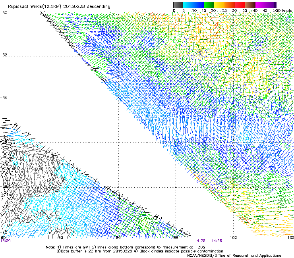Screen dimensions: 294x258
Task: Click the cyan 5-10 knots color swatch
Action: coord(188,5)
